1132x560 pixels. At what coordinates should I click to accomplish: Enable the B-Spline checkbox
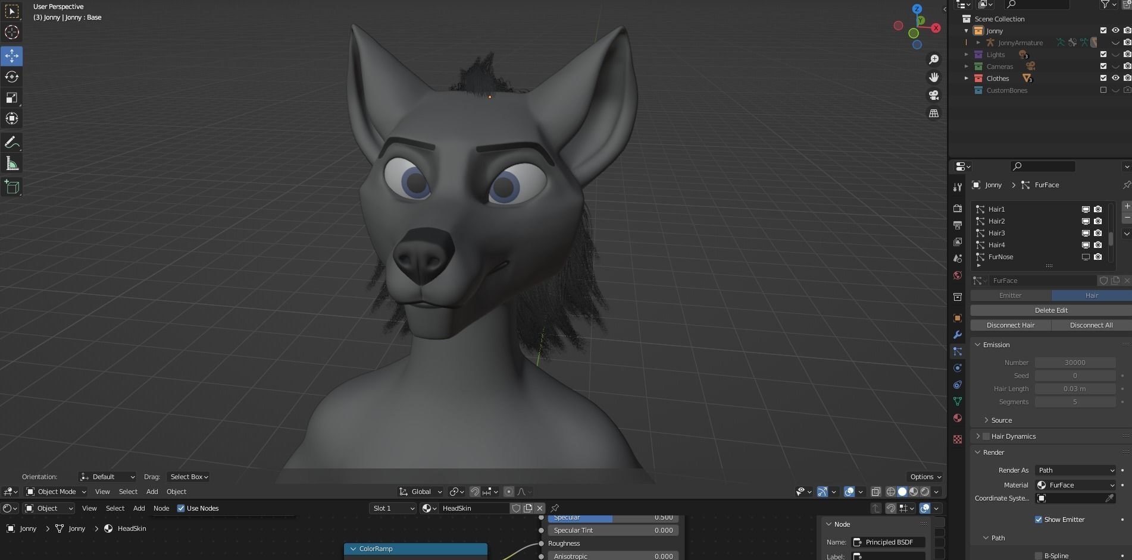1039,556
